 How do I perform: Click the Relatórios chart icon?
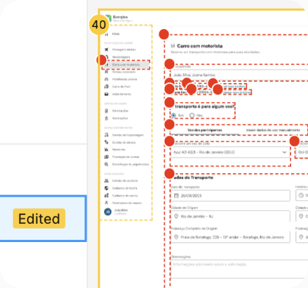point(107,149)
